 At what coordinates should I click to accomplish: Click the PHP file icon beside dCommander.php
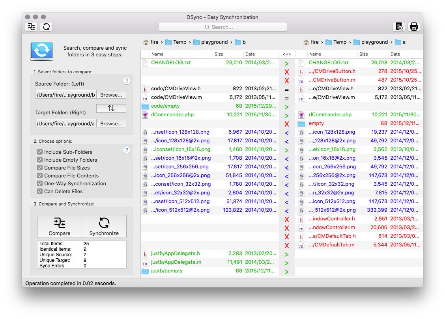[x=145, y=115]
